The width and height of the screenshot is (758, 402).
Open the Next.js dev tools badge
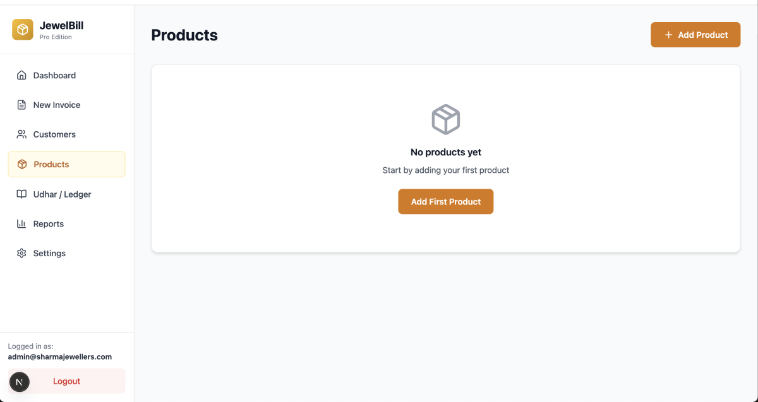click(x=20, y=382)
